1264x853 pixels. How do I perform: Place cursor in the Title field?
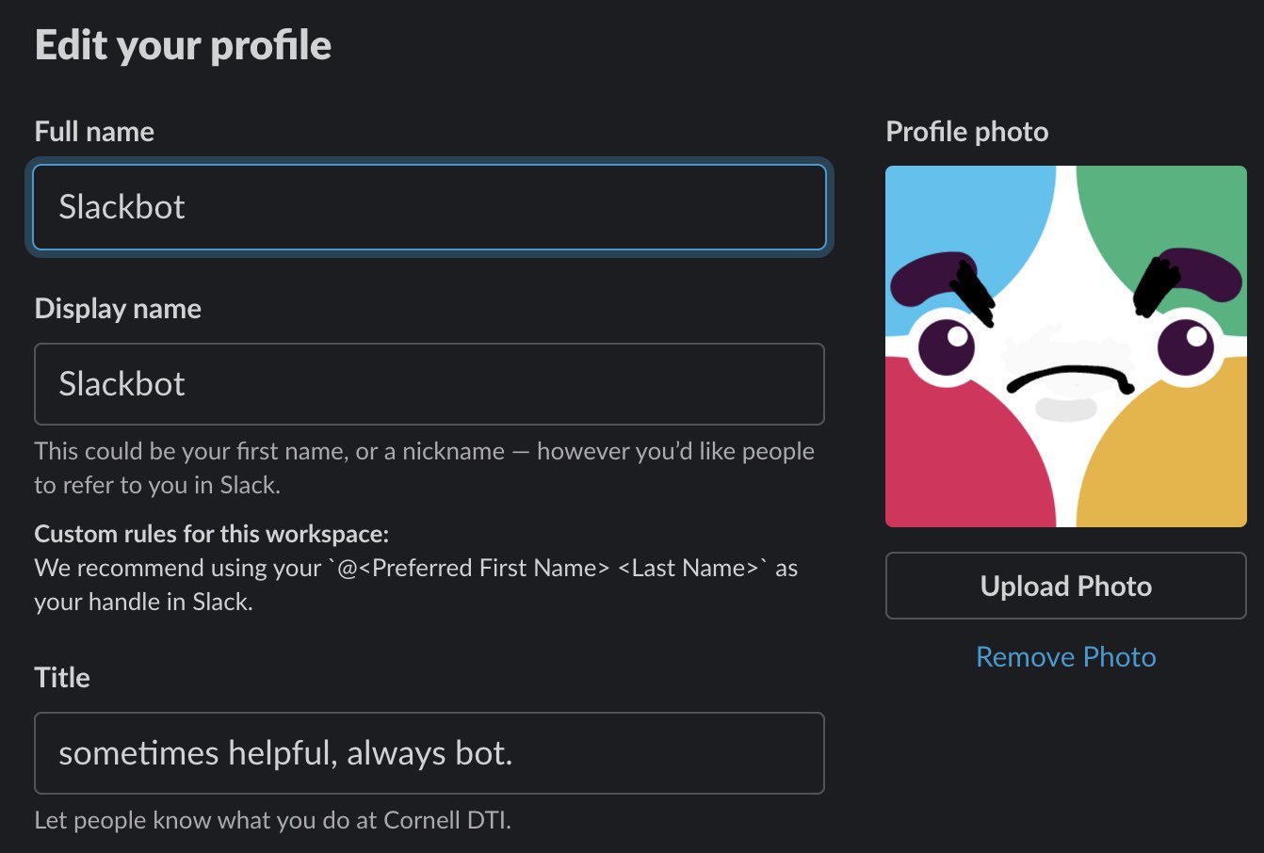click(429, 753)
